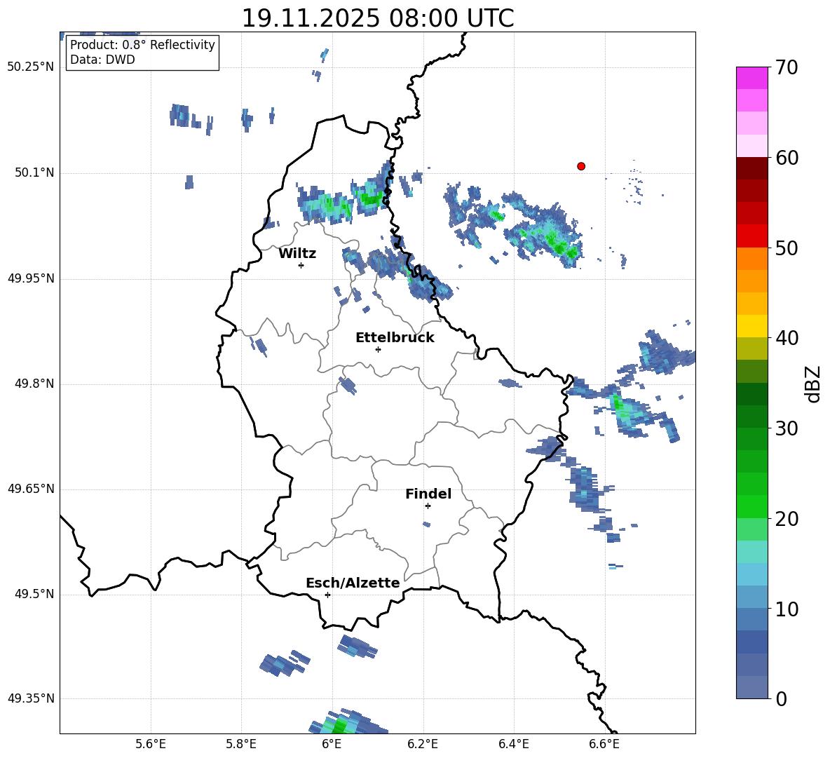Click the red dot radar marker

click(581, 166)
